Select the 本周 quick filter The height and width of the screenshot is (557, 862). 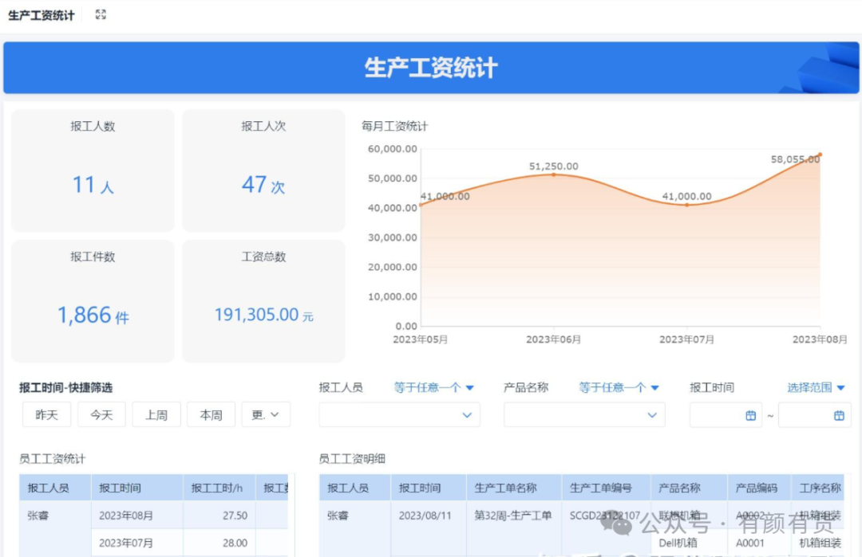pos(211,415)
